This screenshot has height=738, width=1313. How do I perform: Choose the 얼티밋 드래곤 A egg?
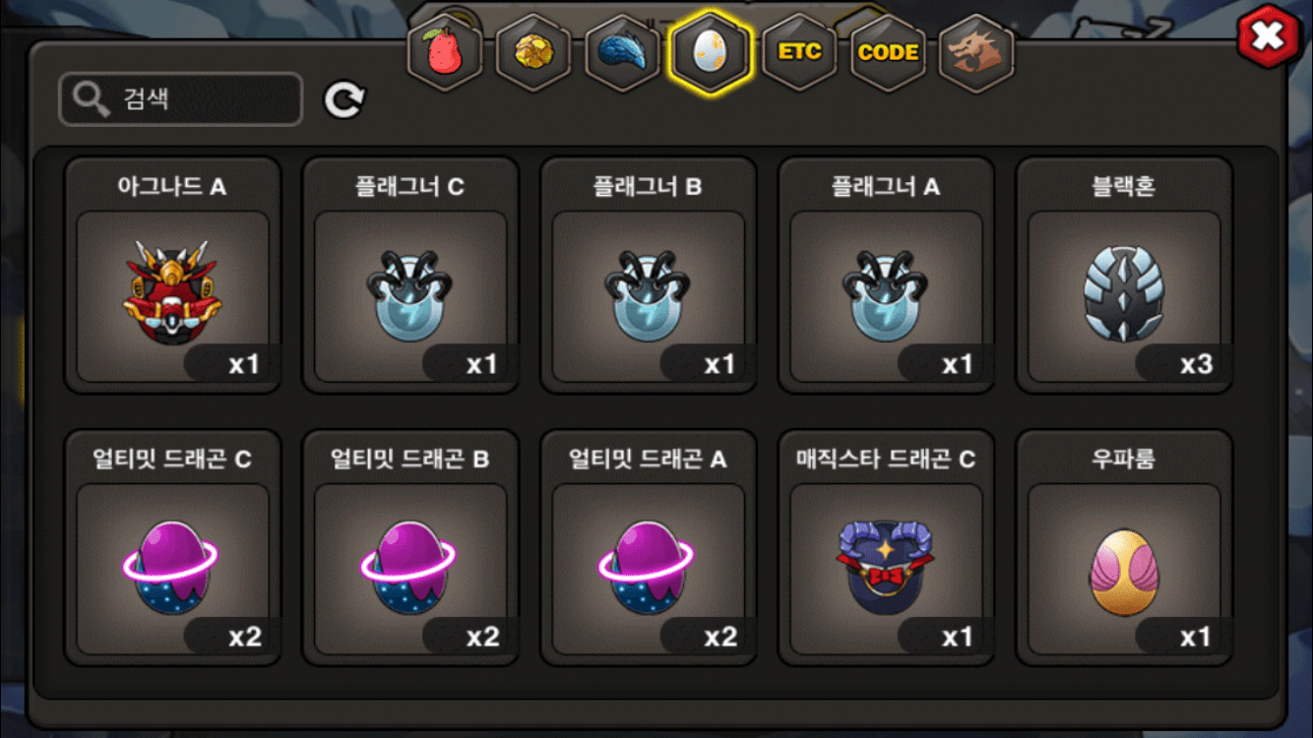coord(649,547)
